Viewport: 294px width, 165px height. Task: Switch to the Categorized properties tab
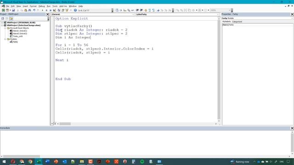pos(237,22)
